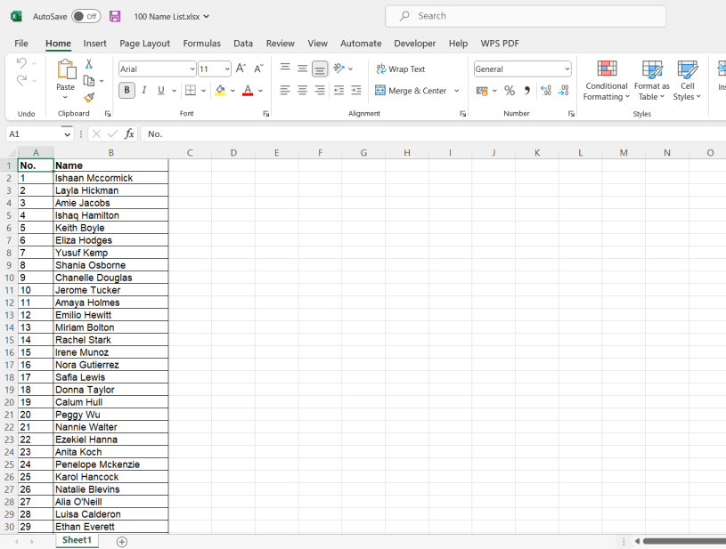This screenshot has height=549, width=726.
Task: Switch to Formulas tab
Action: (x=202, y=44)
